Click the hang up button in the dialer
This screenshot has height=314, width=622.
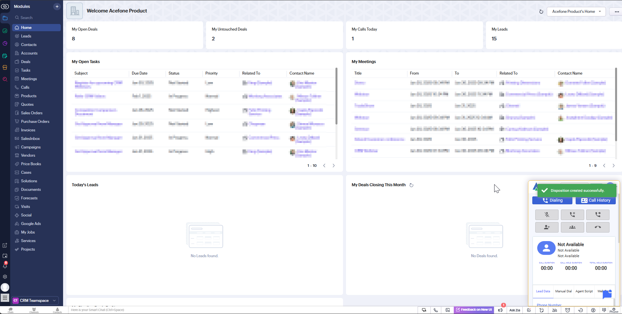[598, 227]
